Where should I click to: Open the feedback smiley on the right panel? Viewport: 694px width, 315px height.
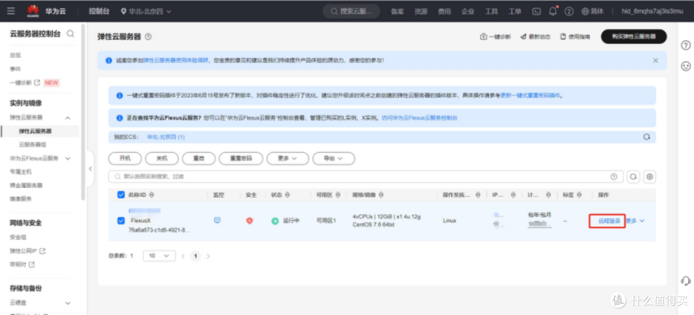(686, 66)
